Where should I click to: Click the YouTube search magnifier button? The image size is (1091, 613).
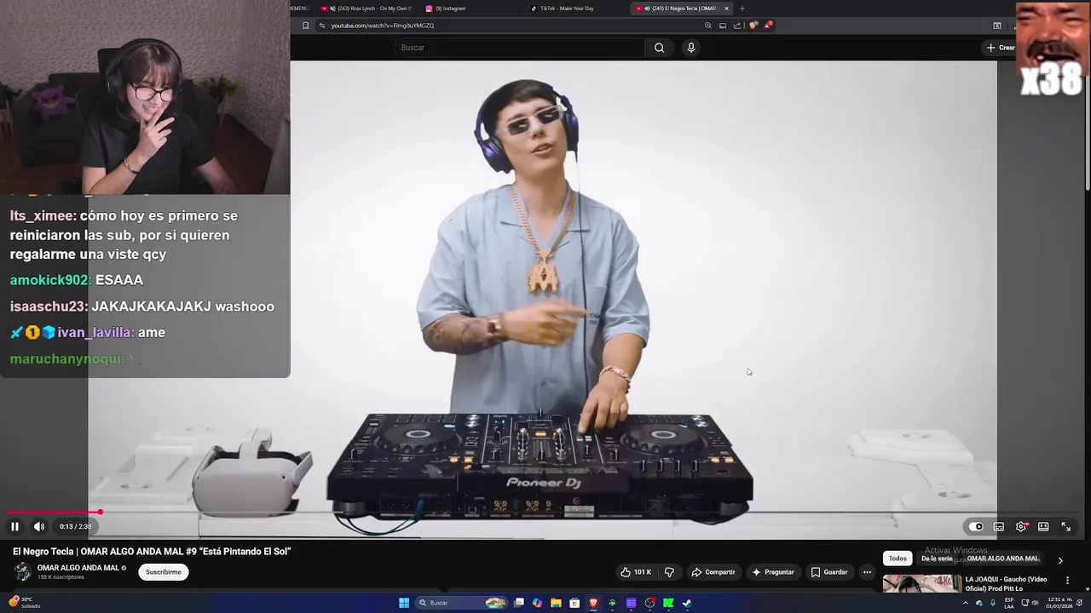pyautogui.click(x=659, y=48)
